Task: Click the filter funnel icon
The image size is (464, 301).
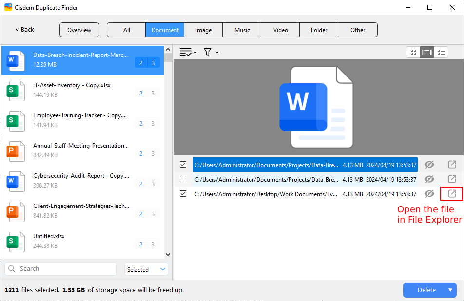Action: [x=207, y=52]
